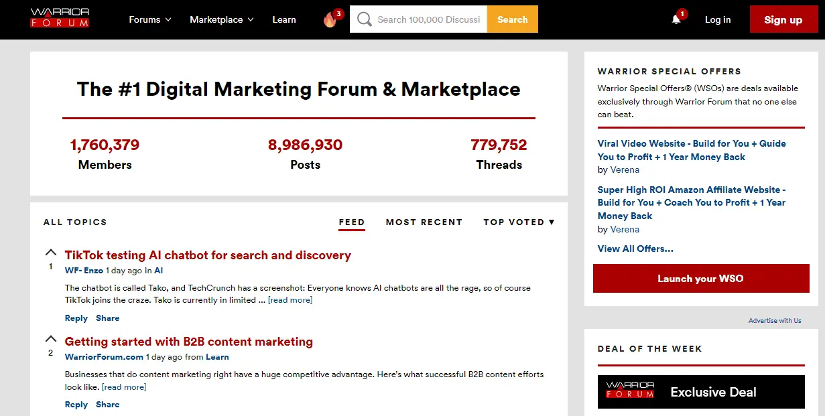The image size is (825, 416).
Task: Reply to the B2B content marketing thread
Action: tap(76, 405)
